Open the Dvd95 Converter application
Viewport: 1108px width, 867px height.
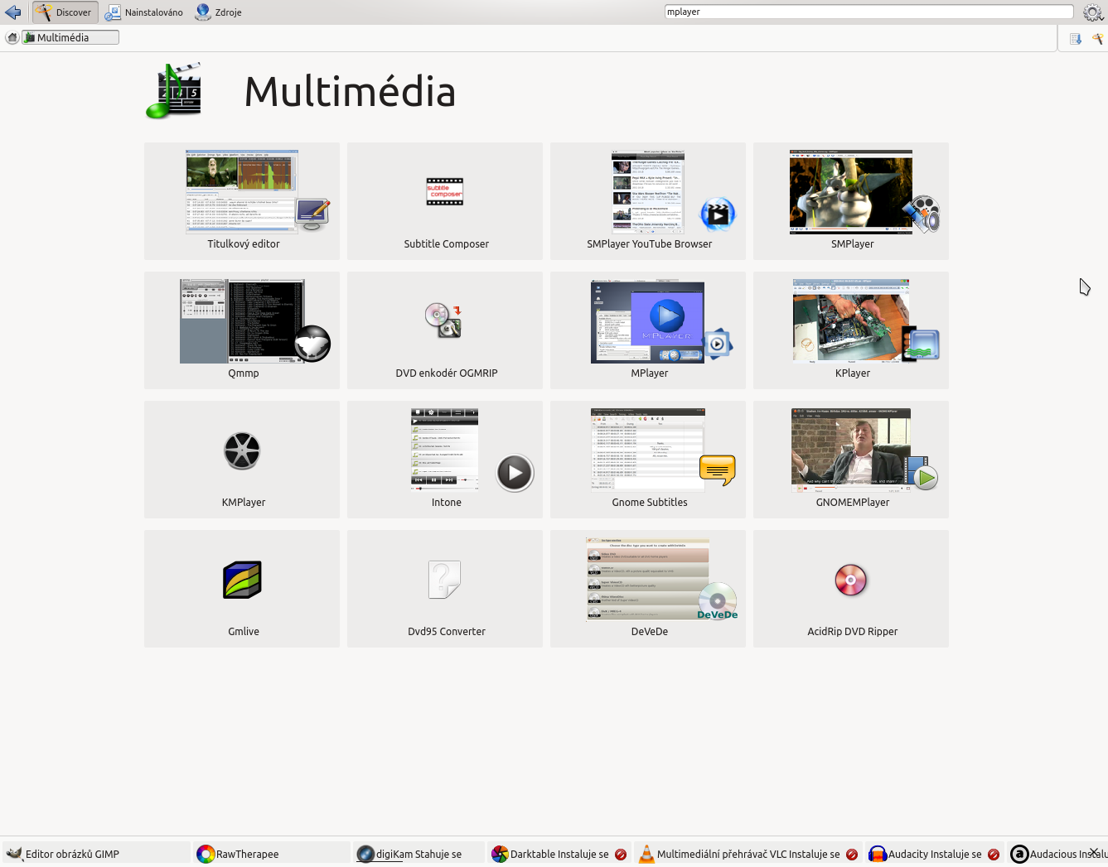[445, 589]
